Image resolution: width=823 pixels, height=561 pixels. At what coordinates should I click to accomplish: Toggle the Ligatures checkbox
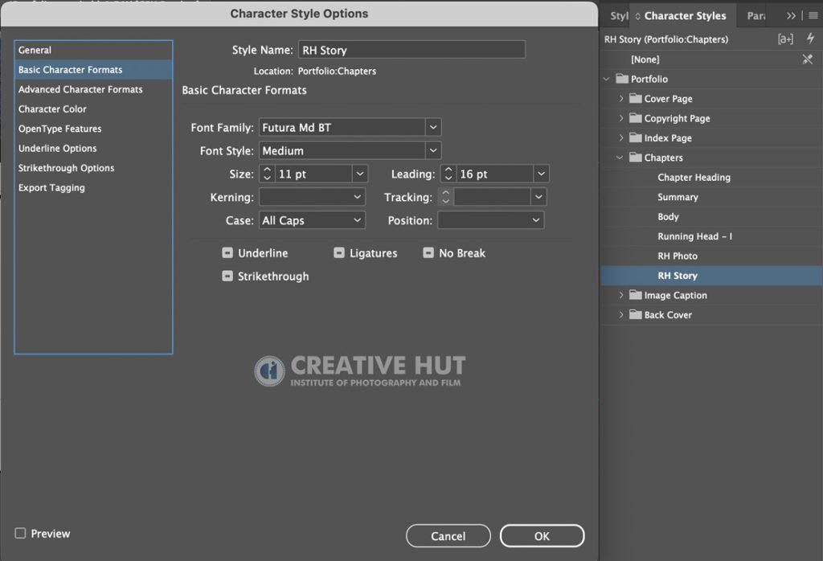tap(339, 253)
